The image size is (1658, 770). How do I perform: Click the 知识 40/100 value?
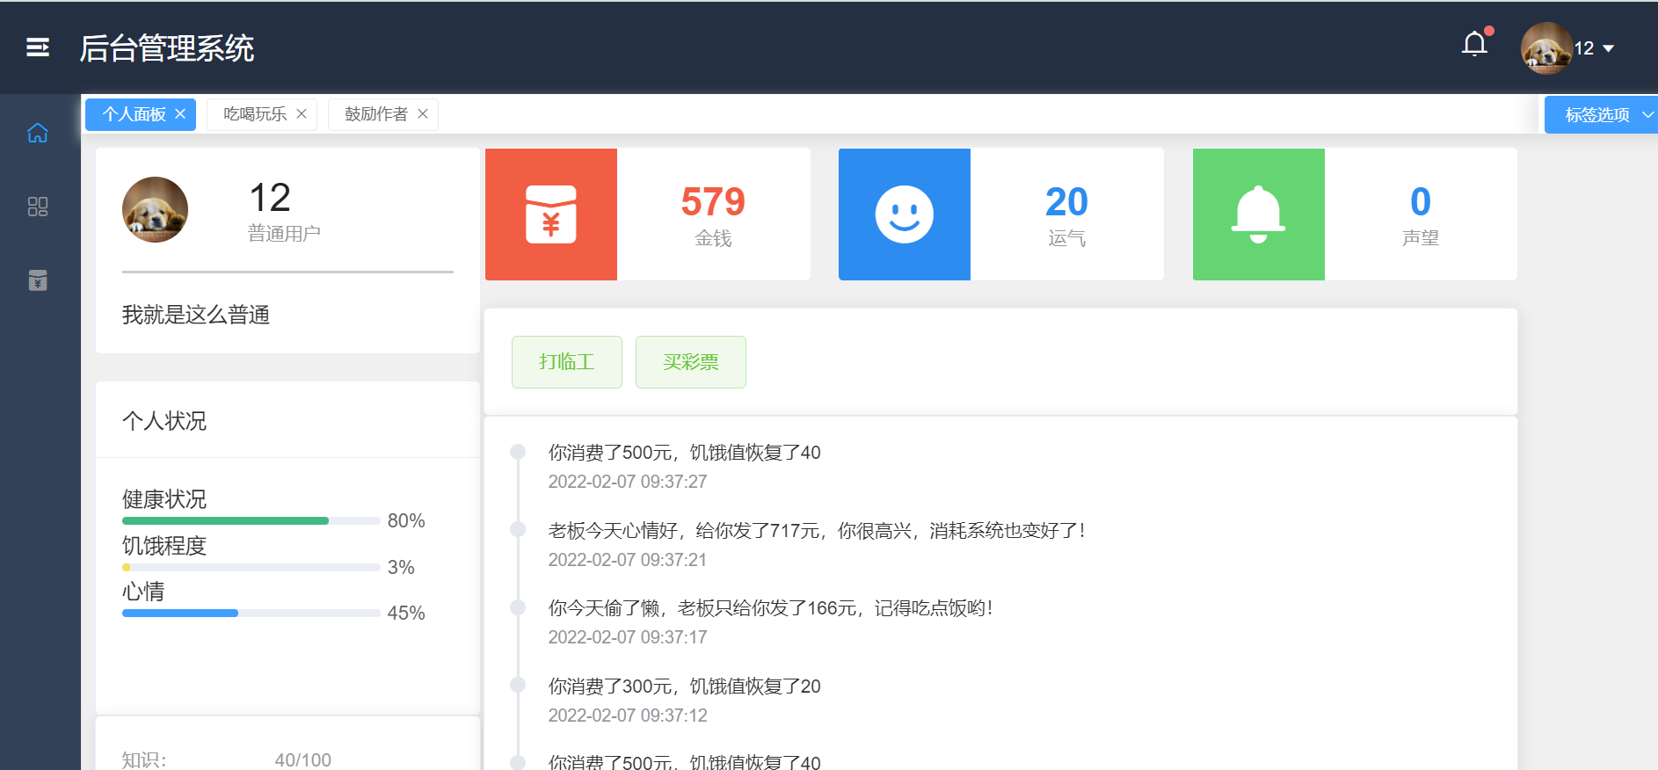point(303,760)
